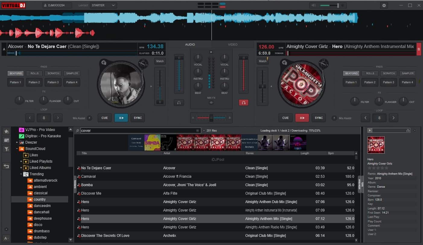Enable SYNC on the left deck
This screenshot has height=245, width=423.
coord(138,118)
